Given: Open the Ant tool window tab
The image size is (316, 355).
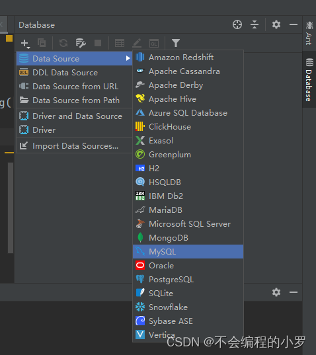Looking at the screenshot, I should (x=309, y=33).
